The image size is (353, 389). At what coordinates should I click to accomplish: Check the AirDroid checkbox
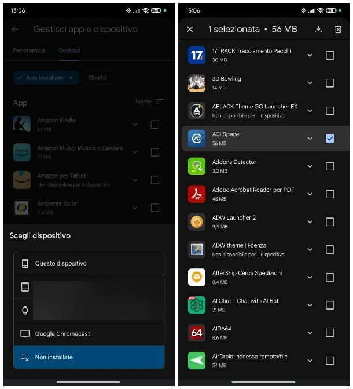click(x=330, y=361)
